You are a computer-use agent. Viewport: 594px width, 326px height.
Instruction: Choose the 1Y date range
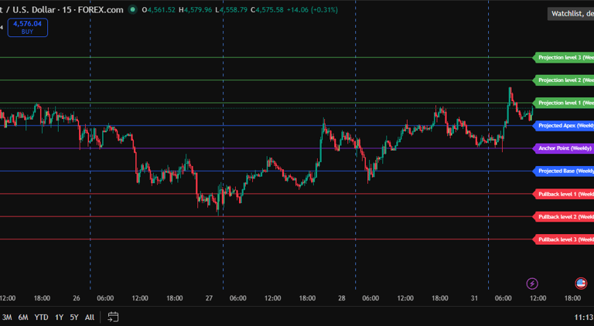(x=59, y=318)
